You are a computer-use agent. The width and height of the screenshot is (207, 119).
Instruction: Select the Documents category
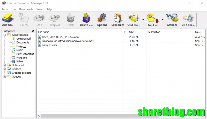click(23, 42)
